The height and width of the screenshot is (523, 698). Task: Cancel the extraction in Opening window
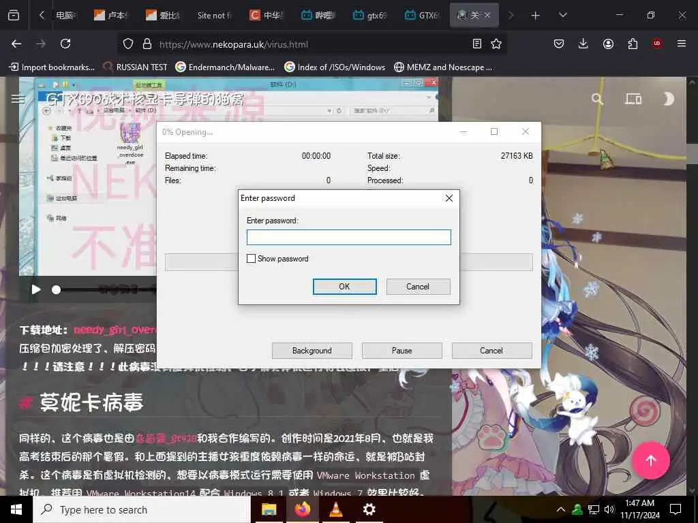[491, 351]
